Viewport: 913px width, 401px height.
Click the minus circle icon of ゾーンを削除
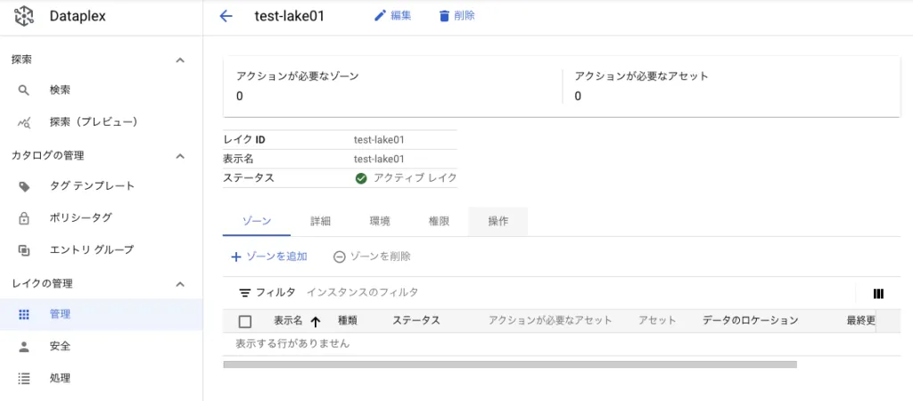tap(340, 257)
